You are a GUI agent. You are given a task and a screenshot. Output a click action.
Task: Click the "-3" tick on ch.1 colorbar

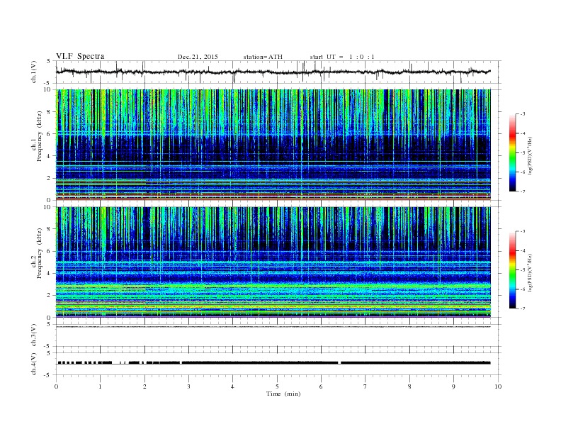pos(523,114)
